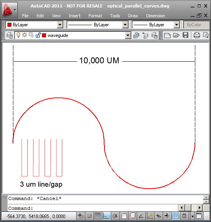Viewport: 211px width, 222px height.
Task: Open the File menu
Action: [x=25, y=16]
